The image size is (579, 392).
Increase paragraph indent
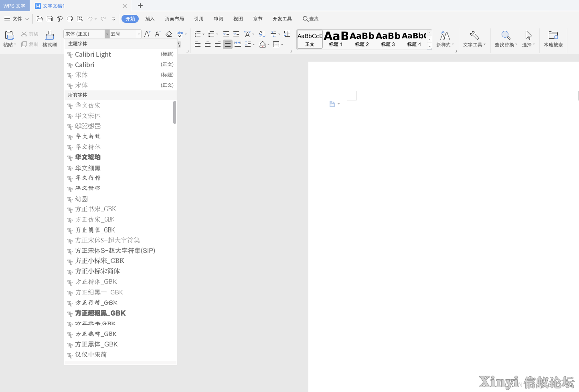236,34
